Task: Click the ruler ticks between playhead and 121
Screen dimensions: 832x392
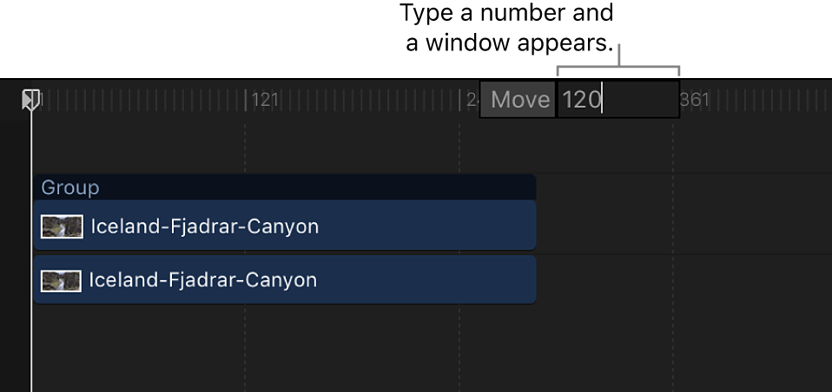Action: [x=139, y=101]
